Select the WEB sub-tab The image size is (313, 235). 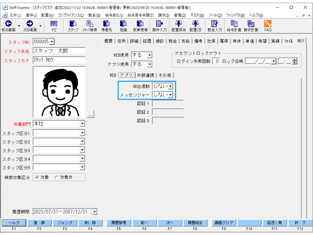[113, 75]
